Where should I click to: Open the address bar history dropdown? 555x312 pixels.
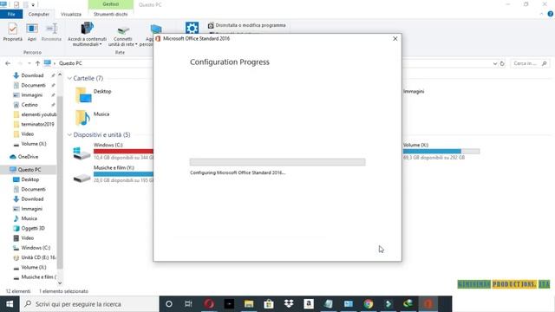tap(495, 63)
